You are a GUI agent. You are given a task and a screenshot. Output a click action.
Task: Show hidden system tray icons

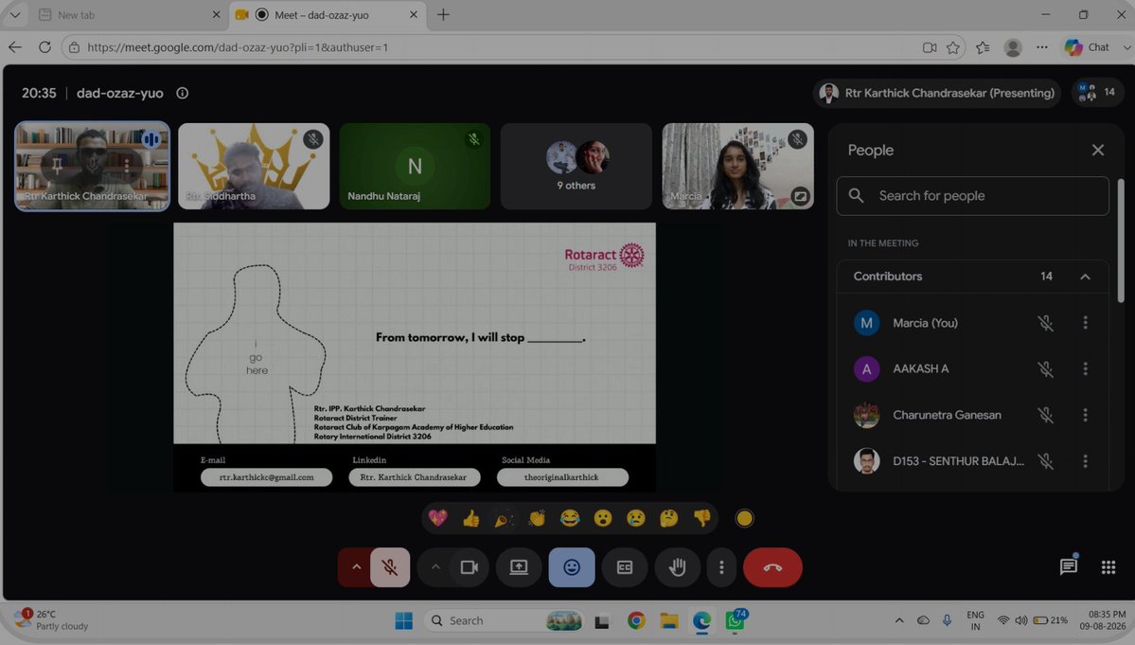pyautogui.click(x=899, y=620)
